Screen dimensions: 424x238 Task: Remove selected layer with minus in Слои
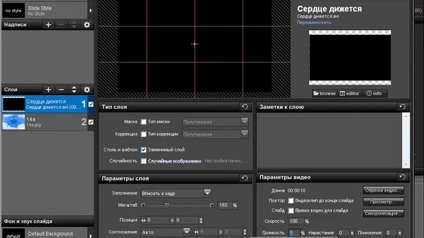point(62,90)
